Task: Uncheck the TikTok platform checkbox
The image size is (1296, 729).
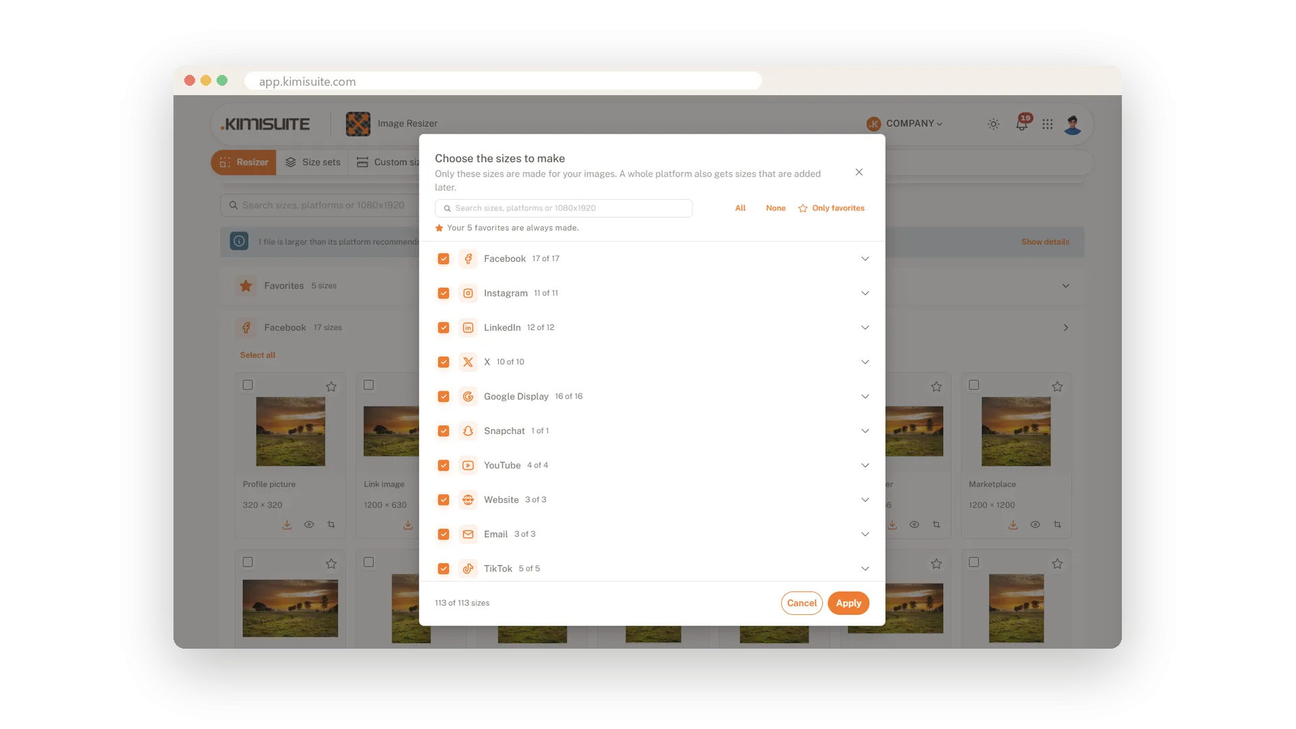Action: tap(443, 568)
